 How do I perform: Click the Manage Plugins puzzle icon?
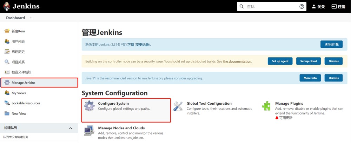(266, 106)
